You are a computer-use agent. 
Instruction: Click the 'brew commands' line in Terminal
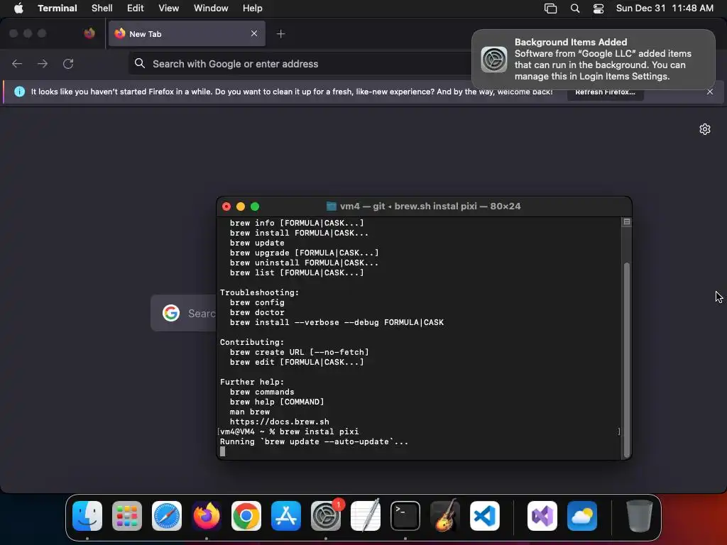[x=262, y=392]
